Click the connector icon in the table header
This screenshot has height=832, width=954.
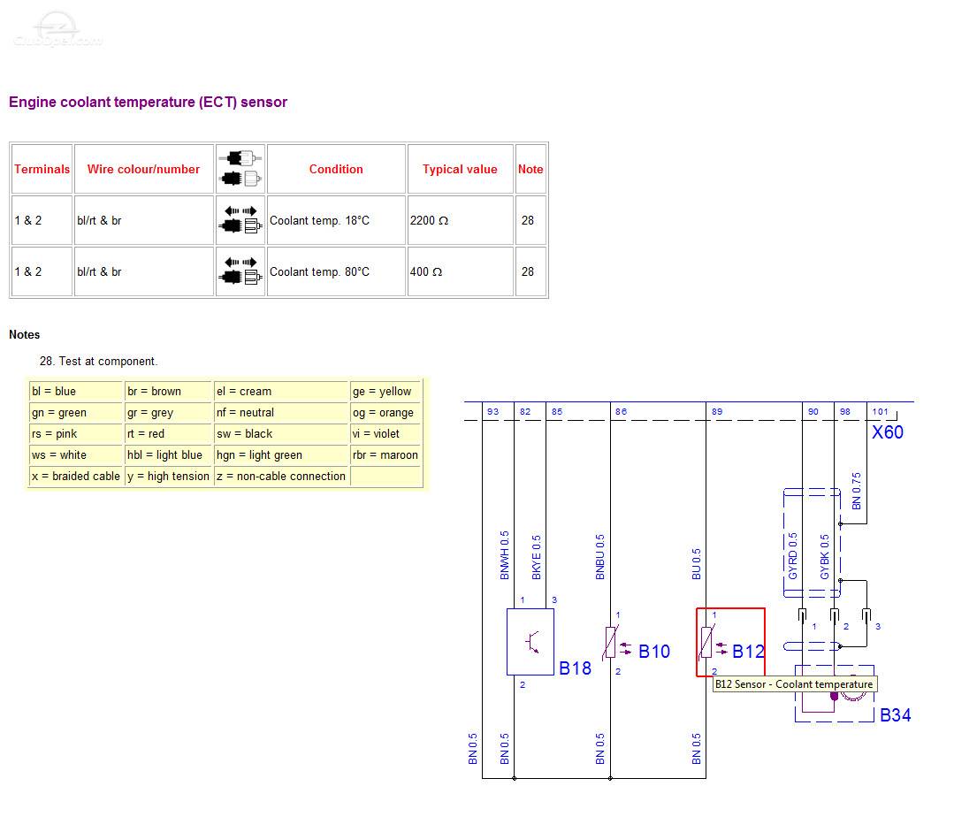click(240, 169)
